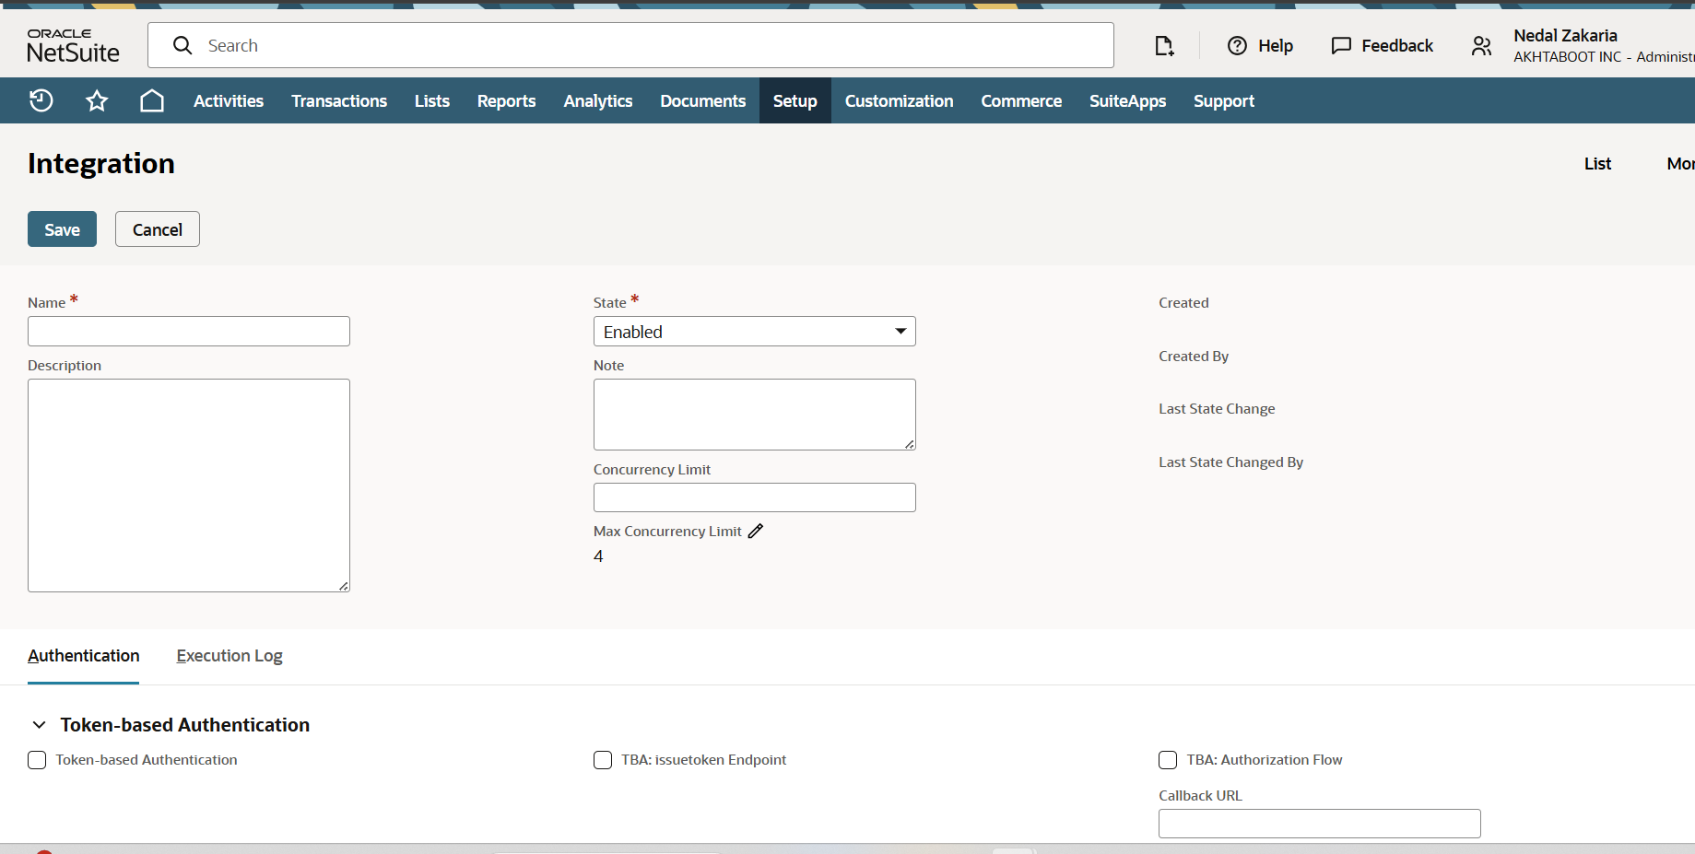The height and width of the screenshot is (854, 1695).
Task: Grab the Description resize handle
Action: pyautogui.click(x=344, y=586)
